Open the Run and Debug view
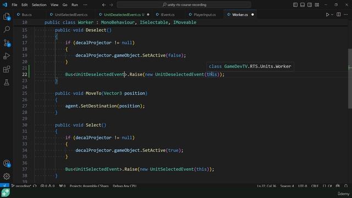Image resolution: width=352 pixels, height=198 pixels. [7, 56]
